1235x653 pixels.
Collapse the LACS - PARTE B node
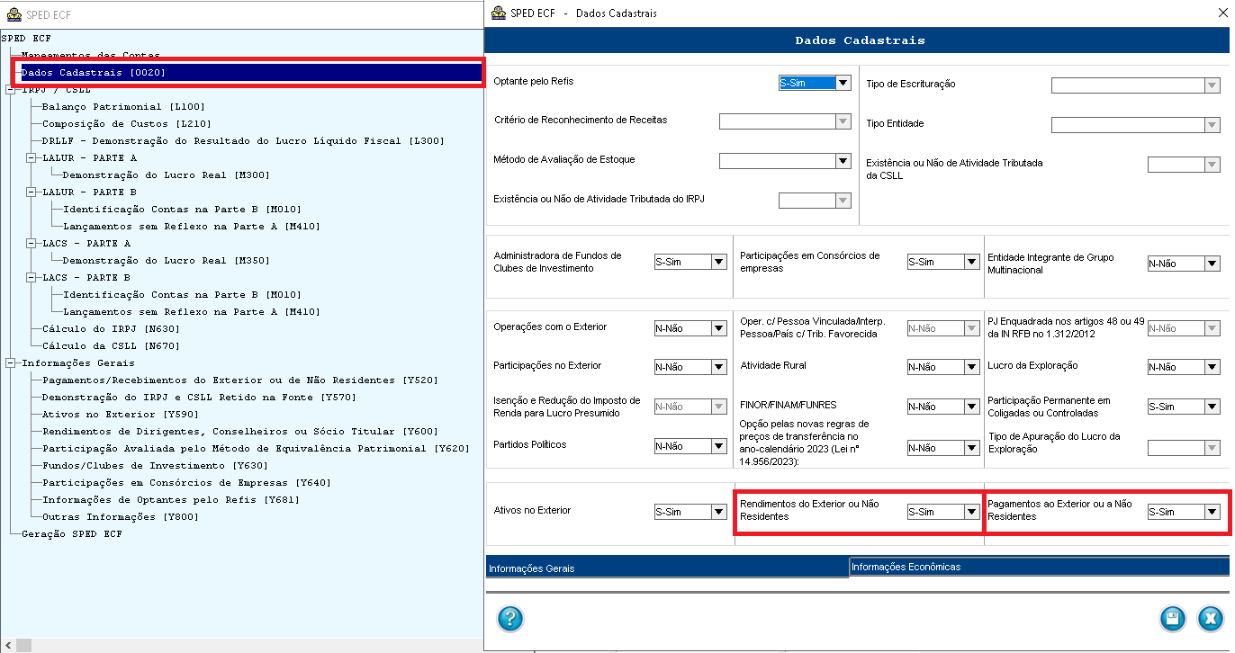31,278
